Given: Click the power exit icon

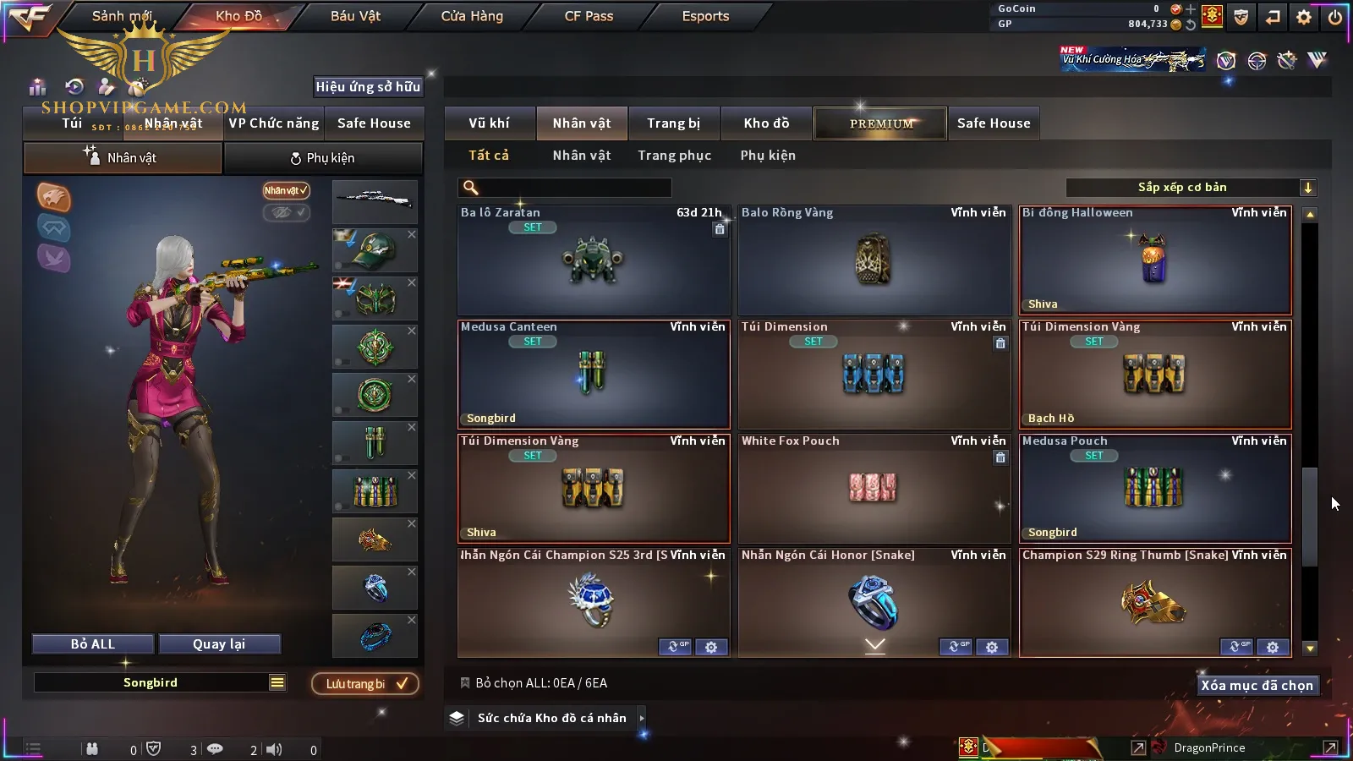Looking at the screenshot, I should [1335, 17].
